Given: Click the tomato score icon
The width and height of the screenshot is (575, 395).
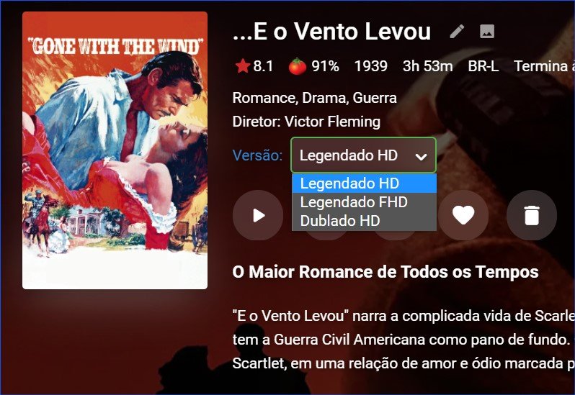Looking at the screenshot, I should pos(297,66).
